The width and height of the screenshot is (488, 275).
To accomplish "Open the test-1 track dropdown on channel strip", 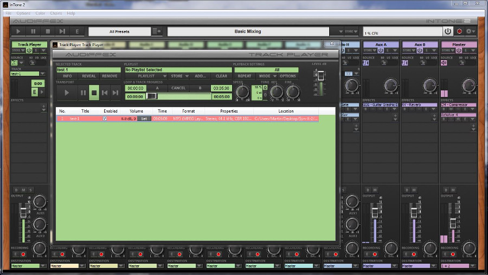I will [x=43, y=74].
